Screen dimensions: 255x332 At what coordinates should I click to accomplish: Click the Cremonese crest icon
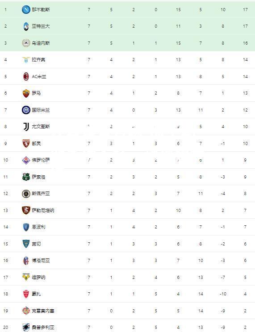click(x=26, y=311)
